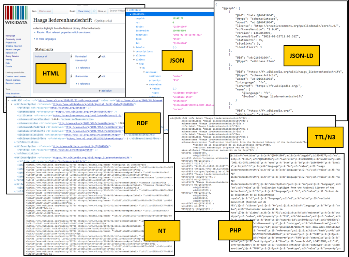The width and height of the screenshot is (349, 257).
Task: Collapse the highlighted Q16641064 JSON node
Action: pos(131,14)
